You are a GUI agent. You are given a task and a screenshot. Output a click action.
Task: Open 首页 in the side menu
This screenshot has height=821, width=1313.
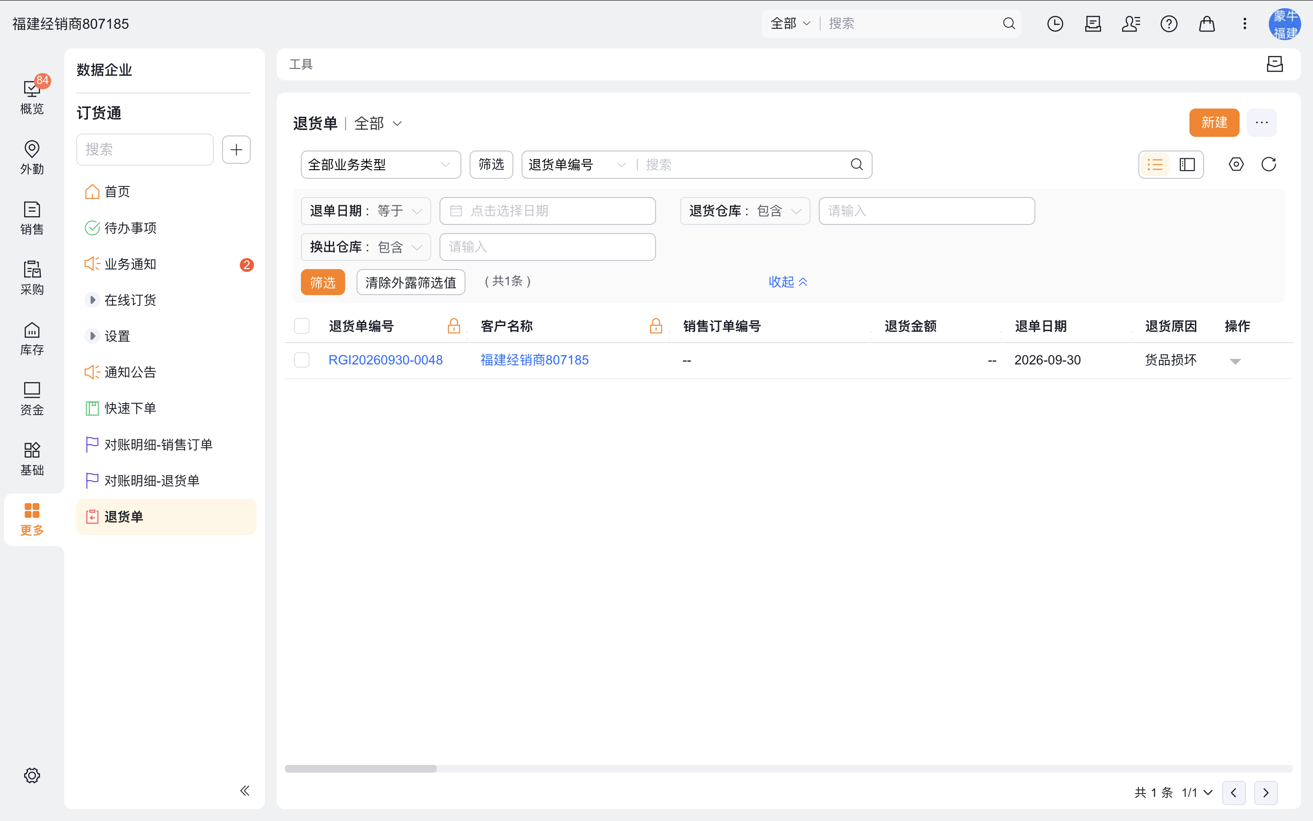coord(166,192)
